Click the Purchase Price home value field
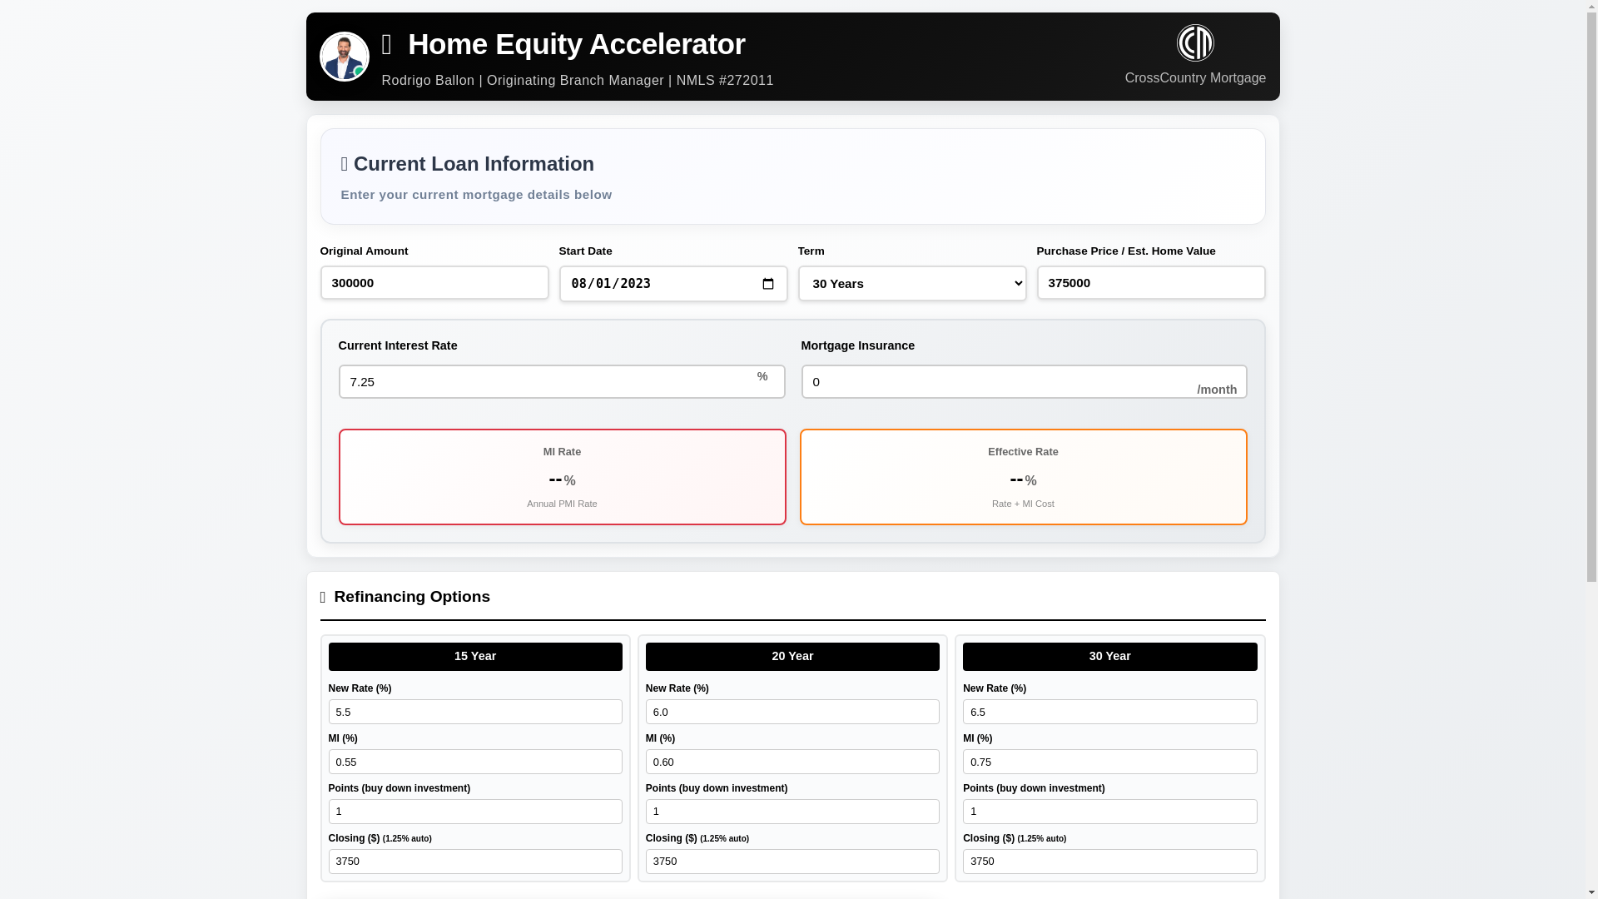 pyautogui.click(x=1150, y=283)
